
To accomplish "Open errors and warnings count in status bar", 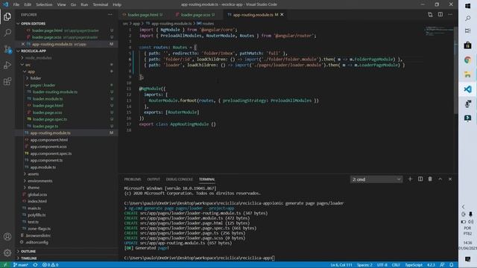I will tap(50, 265).
